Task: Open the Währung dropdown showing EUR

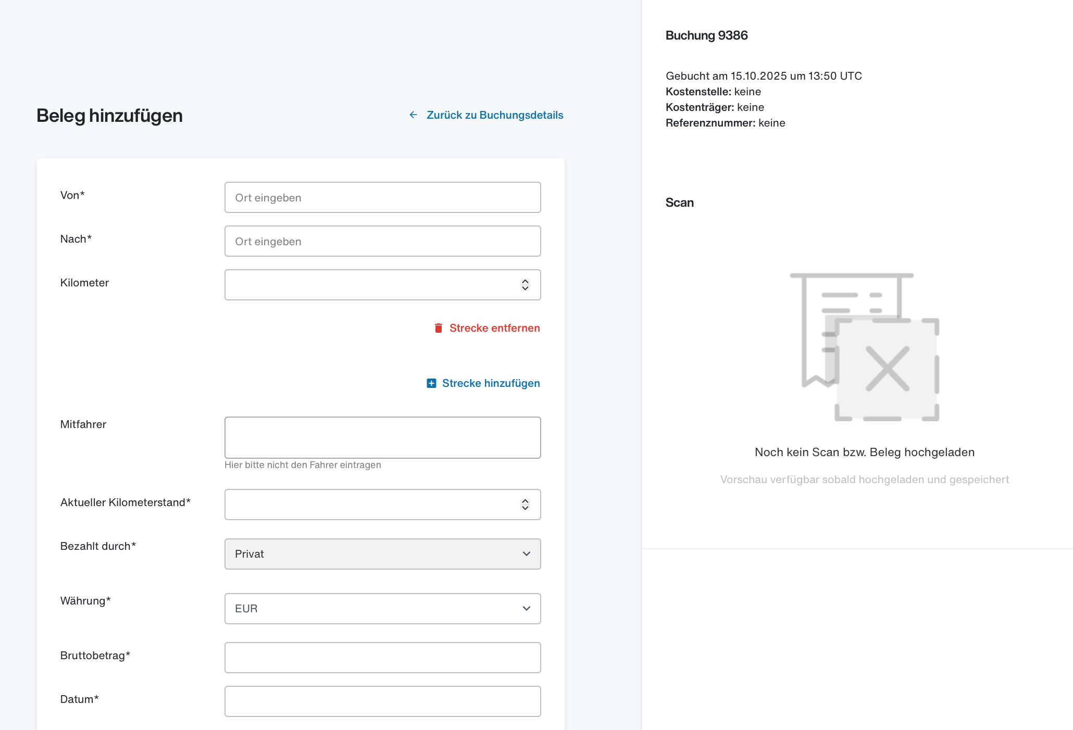Action: 383,609
